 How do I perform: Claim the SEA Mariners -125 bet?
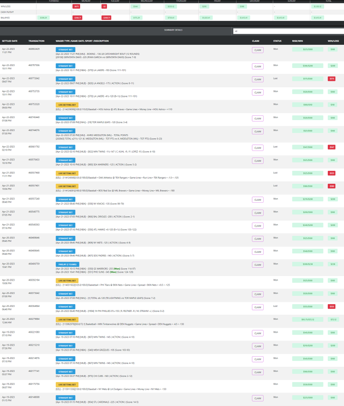pos(257,161)
